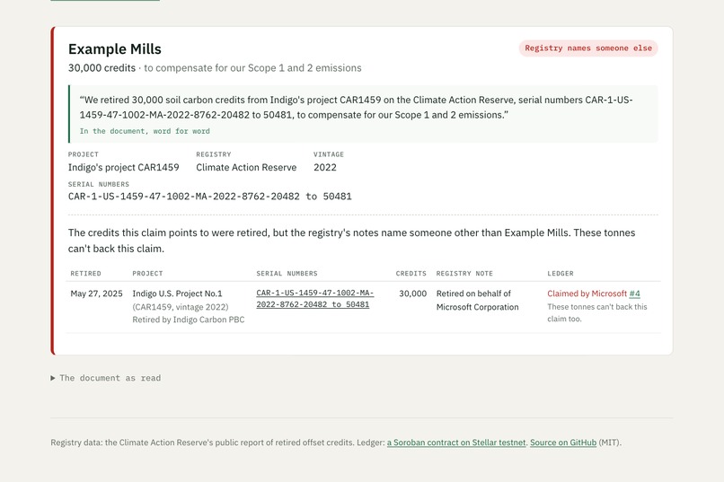Click 'Climate Action Reserve' registry value
Image resolution: width=724 pixels, height=482 pixels.
246,168
